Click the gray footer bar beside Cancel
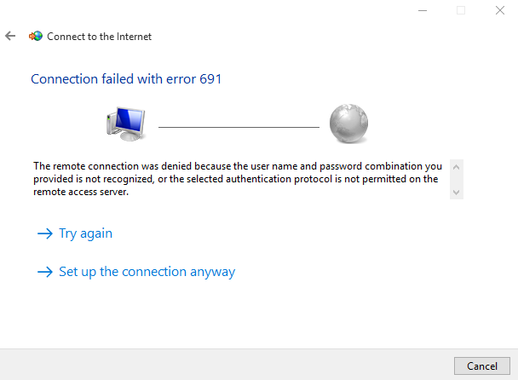This screenshot has height=380, width=518. (x=227, y=365)
